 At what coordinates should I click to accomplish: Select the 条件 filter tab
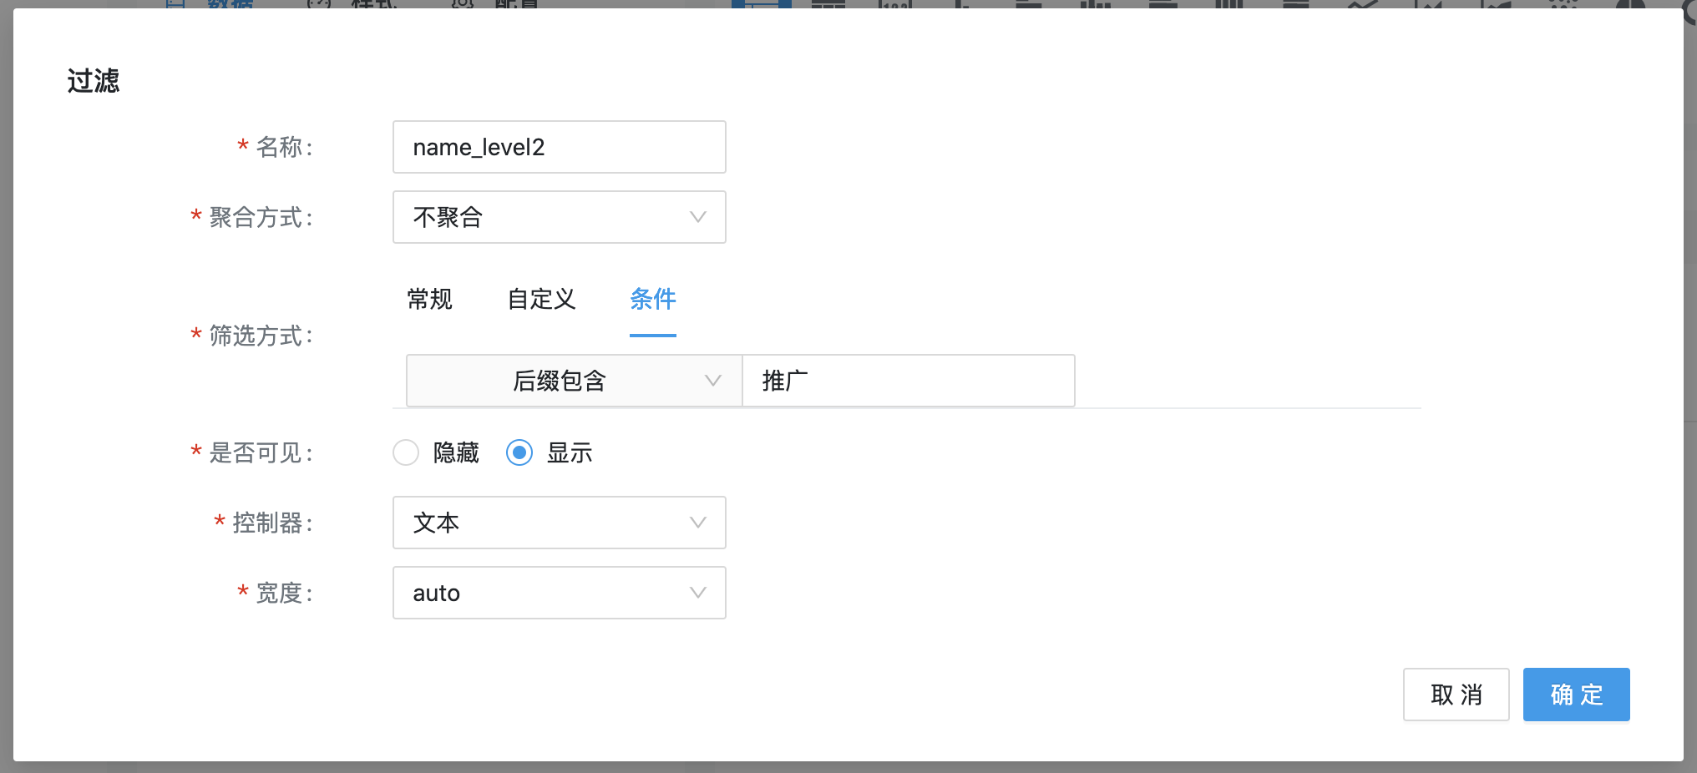click(x=653, y=299)
